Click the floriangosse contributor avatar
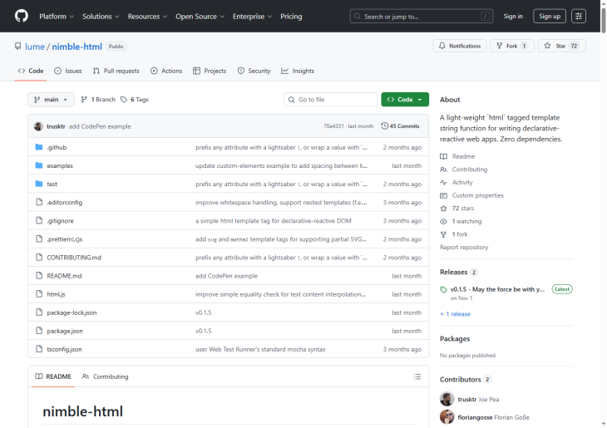Screen dimensions: 607x428 (447, 417)
